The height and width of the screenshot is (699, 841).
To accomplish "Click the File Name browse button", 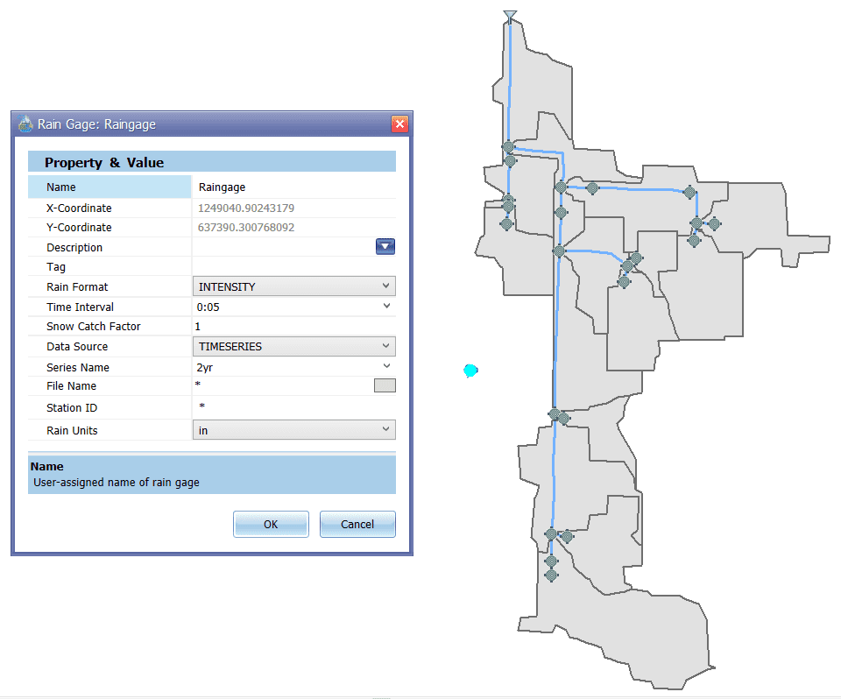I will tap(385, 385).
